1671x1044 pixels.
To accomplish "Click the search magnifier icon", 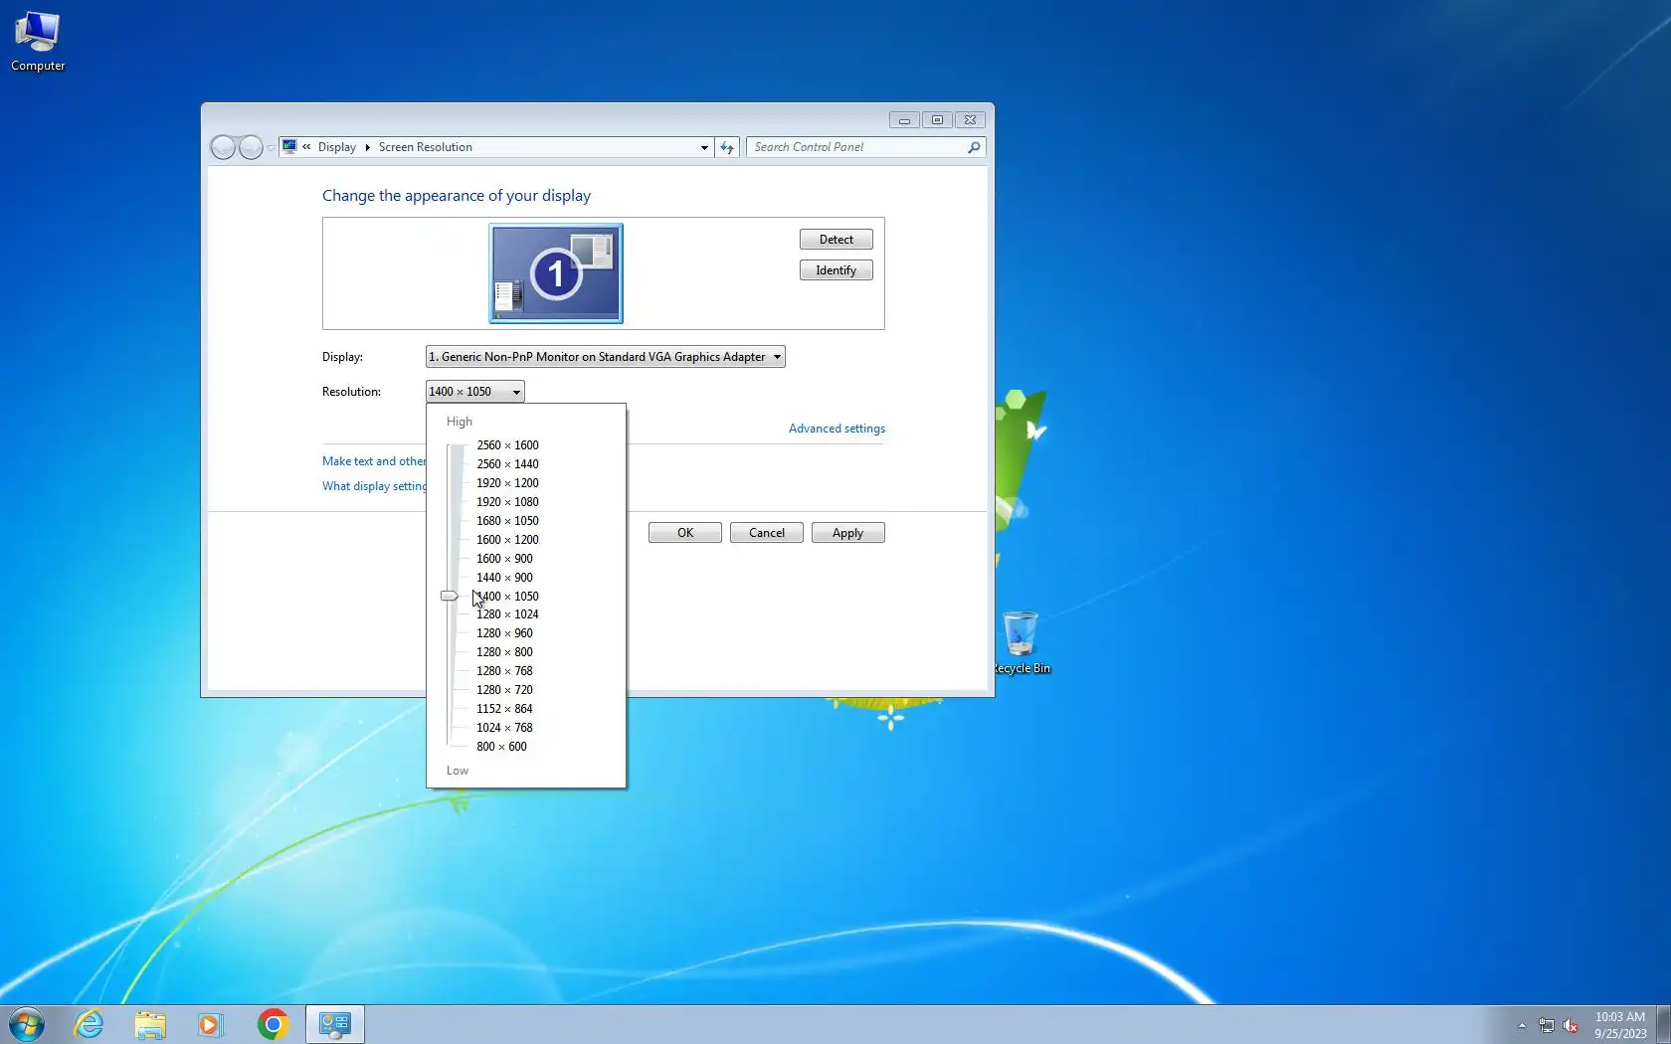I will tap(974, 147).
